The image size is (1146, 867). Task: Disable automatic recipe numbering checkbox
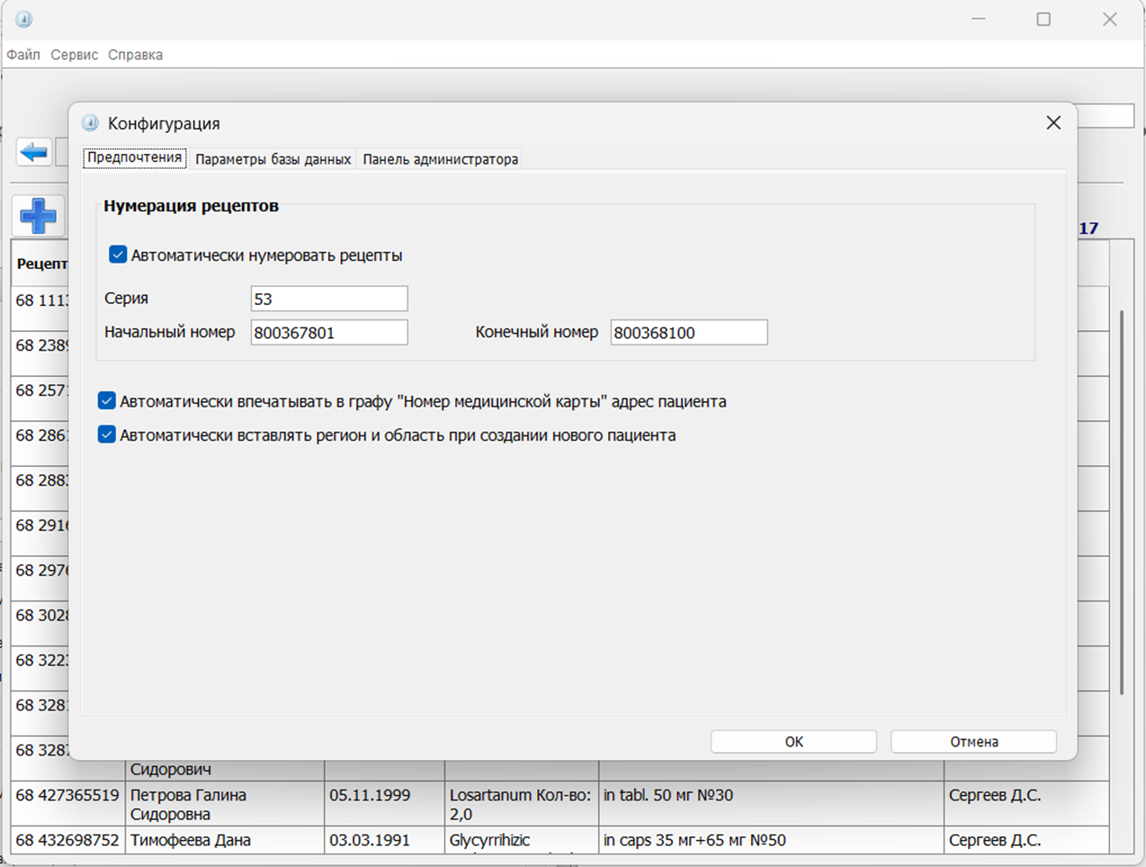[118, 255]
